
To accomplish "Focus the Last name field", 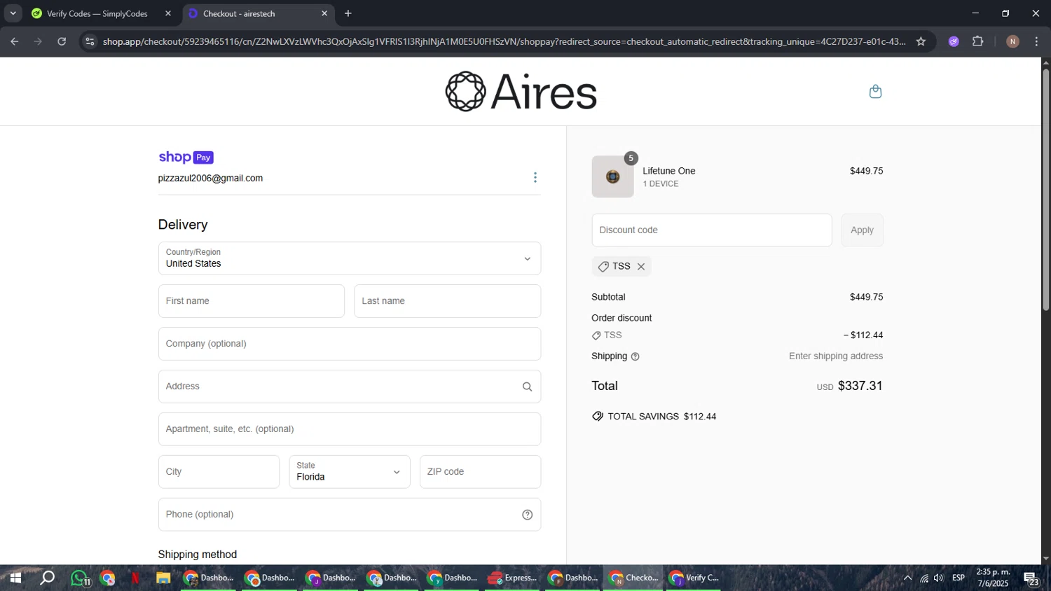I will click(x=448, y=301).
